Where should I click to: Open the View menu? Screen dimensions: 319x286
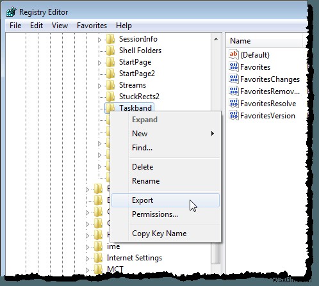[x=60, y=26]
